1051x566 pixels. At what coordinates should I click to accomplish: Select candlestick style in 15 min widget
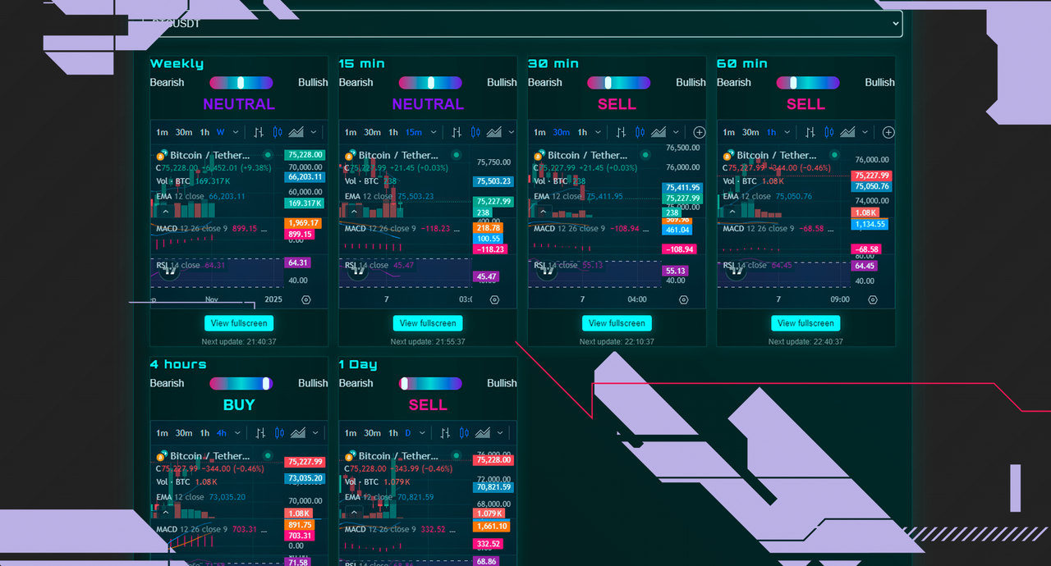click(475, 132)
